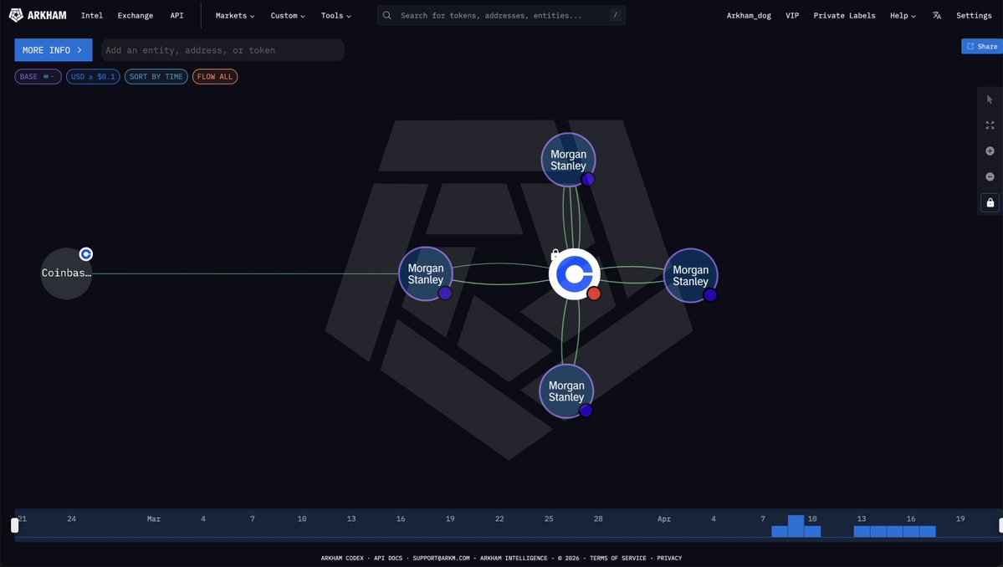
Task: Expand the MORE INFO panel
Action: coord(53,50)
